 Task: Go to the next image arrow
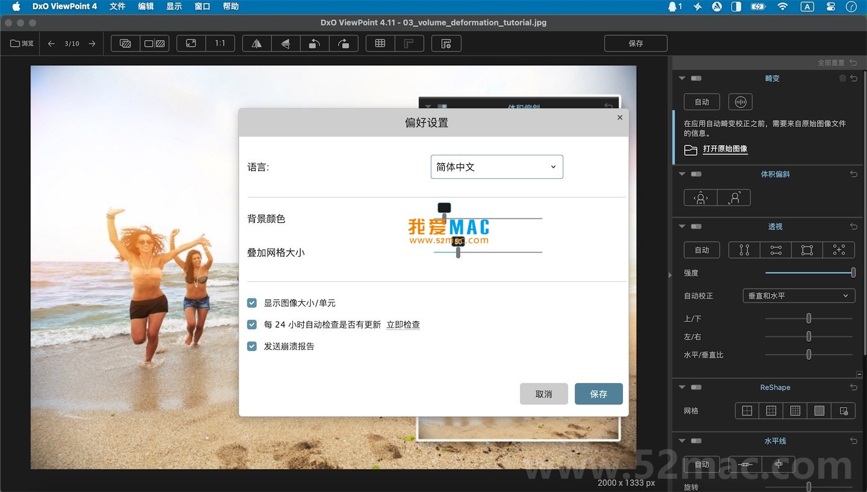pyautogui.click(x=92, y=43)
